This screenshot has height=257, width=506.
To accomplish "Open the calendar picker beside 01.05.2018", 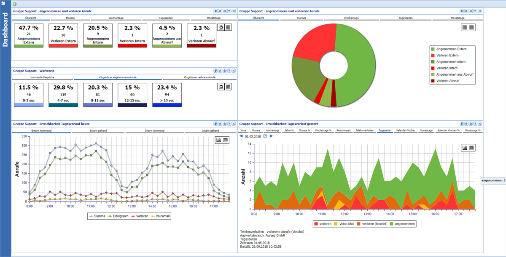I will tap(265, 136).
